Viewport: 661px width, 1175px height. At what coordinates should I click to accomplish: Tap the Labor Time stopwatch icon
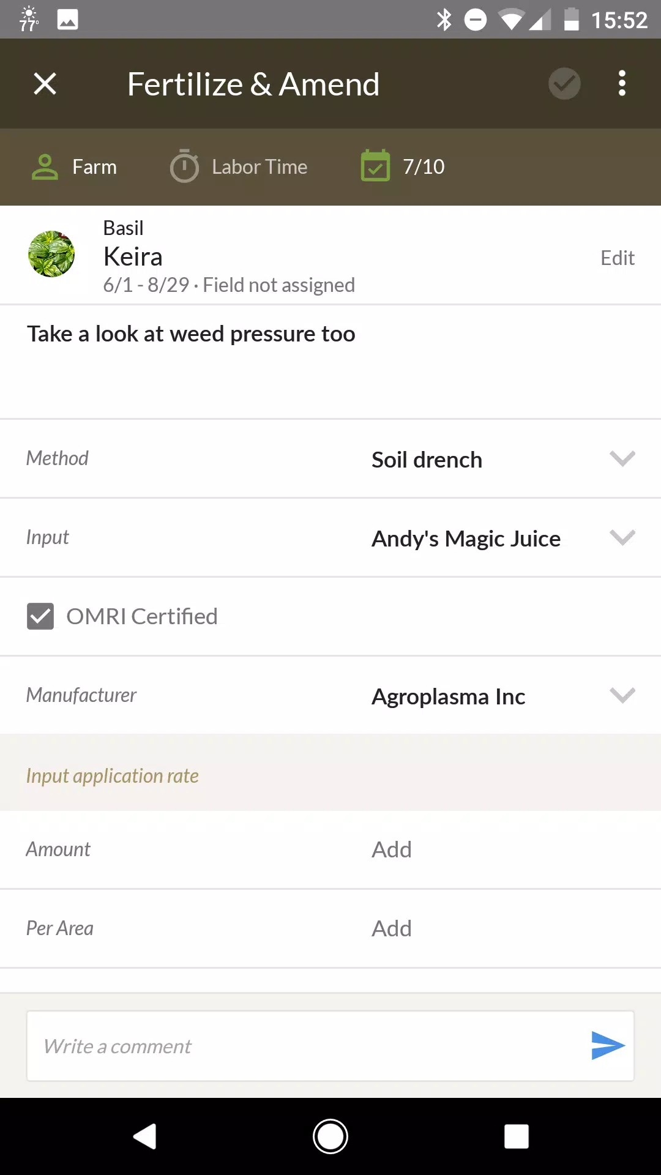coord(184,166)
